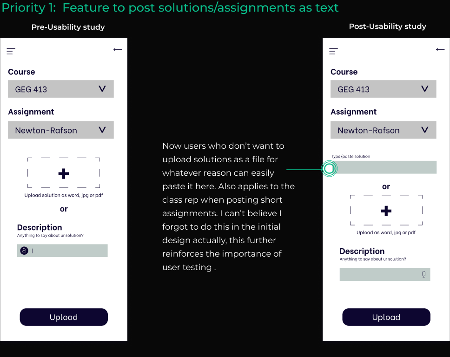Open the hamburger menu in post-usability screen
The height and width of the screenshot is (357, 450).
333,51
